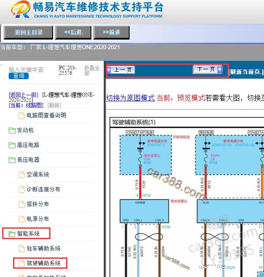This screenshot has height=277, width=264.
Task: Click the 机舱保险盒 label
Action: click(181, 137)
